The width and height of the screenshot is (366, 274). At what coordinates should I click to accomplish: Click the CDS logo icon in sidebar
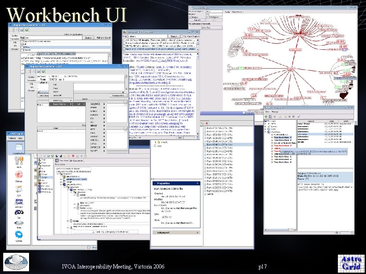pyautogui.click(x=19, y=212)
